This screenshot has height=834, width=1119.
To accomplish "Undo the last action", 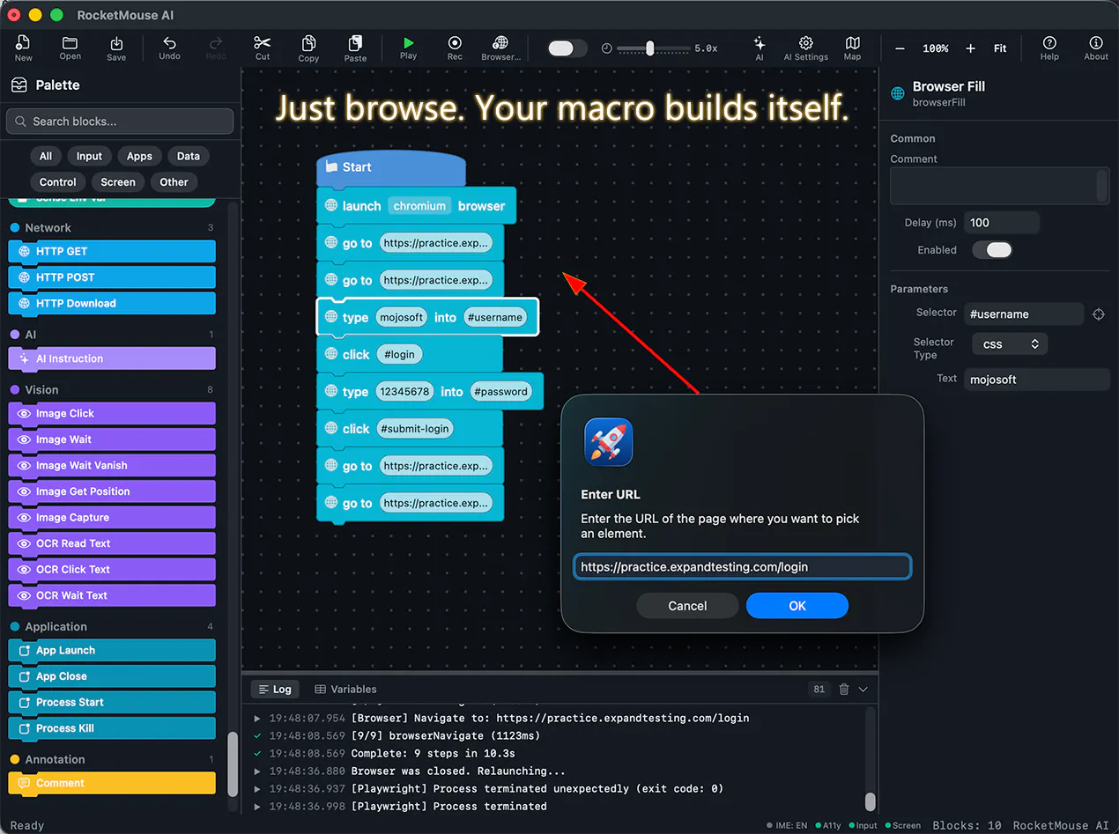I will (x=169, y=48).
